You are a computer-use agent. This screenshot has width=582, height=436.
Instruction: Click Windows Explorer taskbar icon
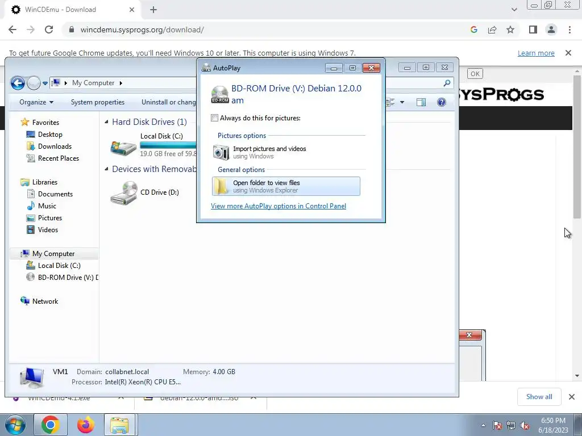tap(119, 425)
